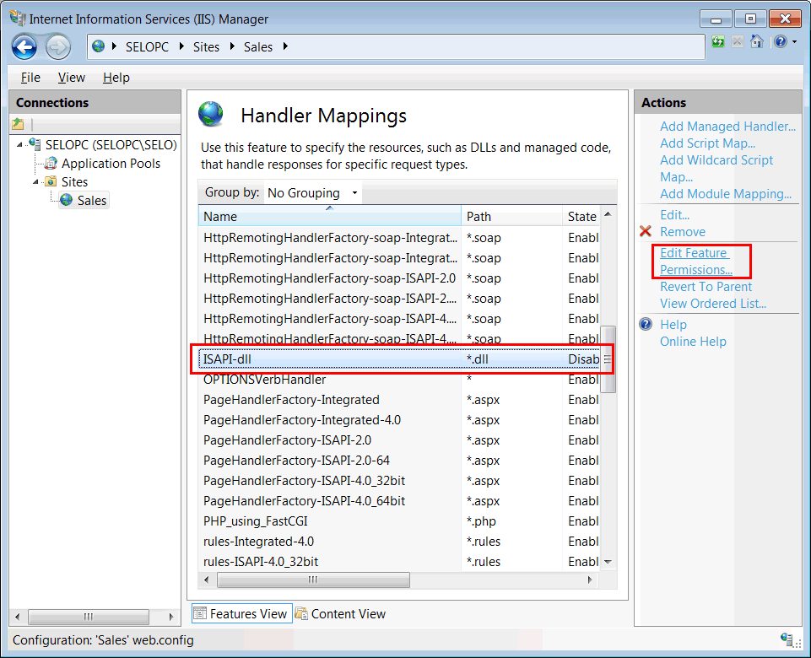The height and width of the screenshot is (658, 811).
Task: Click the Sites folder icon
Action: tap(51, 181)
